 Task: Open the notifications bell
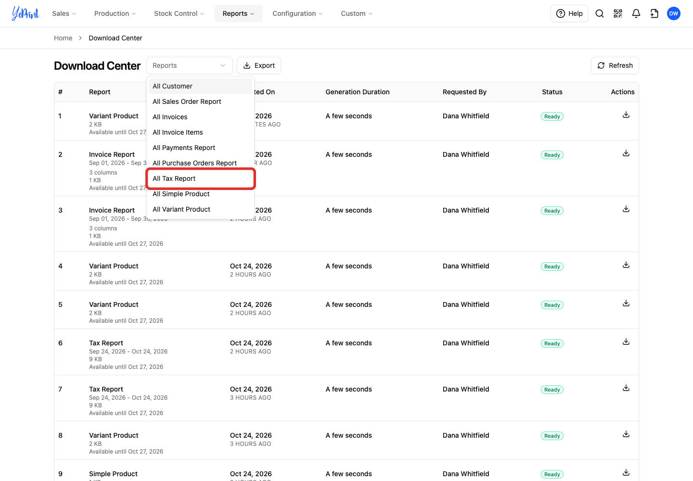pos(636,13)
